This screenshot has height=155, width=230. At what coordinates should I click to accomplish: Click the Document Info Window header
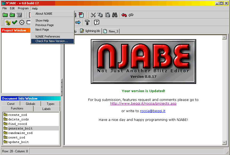(31, 98)
